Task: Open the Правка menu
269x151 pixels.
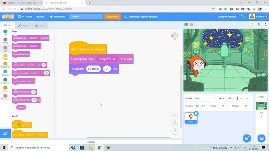Action: pos(40,17)
